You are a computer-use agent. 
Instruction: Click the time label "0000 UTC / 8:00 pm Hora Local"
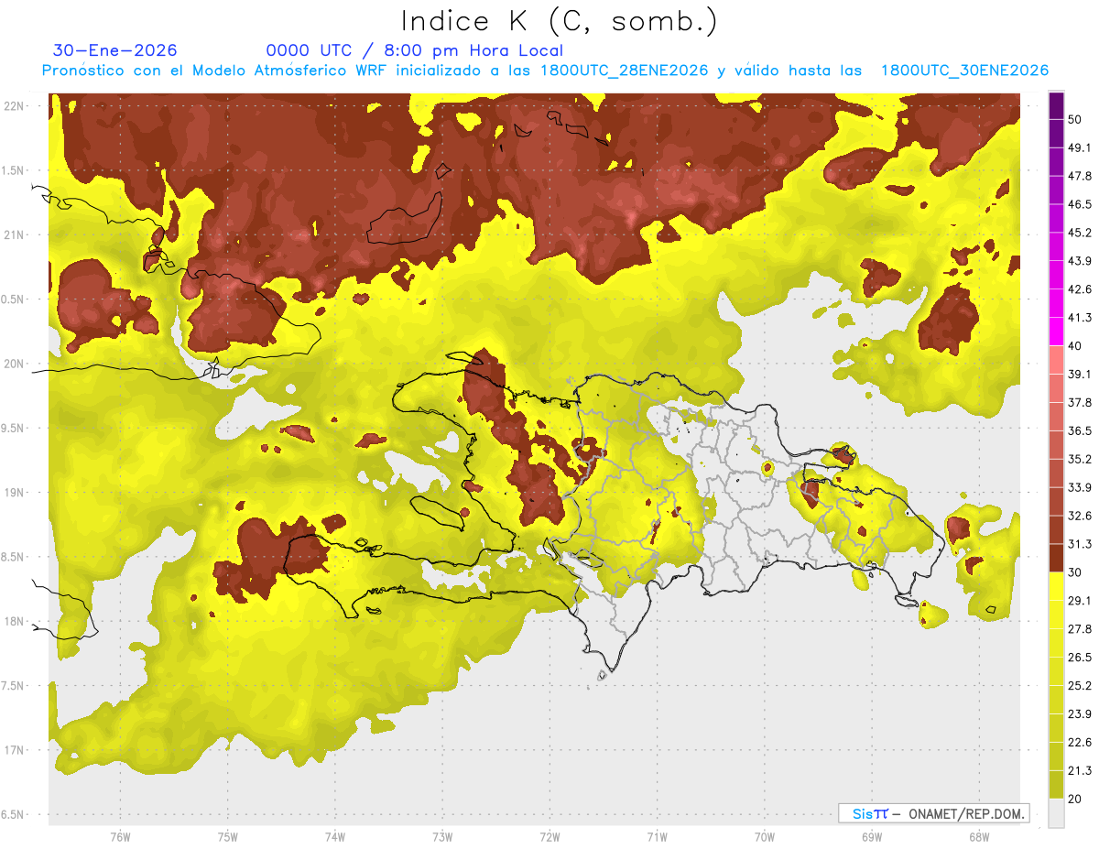pos(414,50)
